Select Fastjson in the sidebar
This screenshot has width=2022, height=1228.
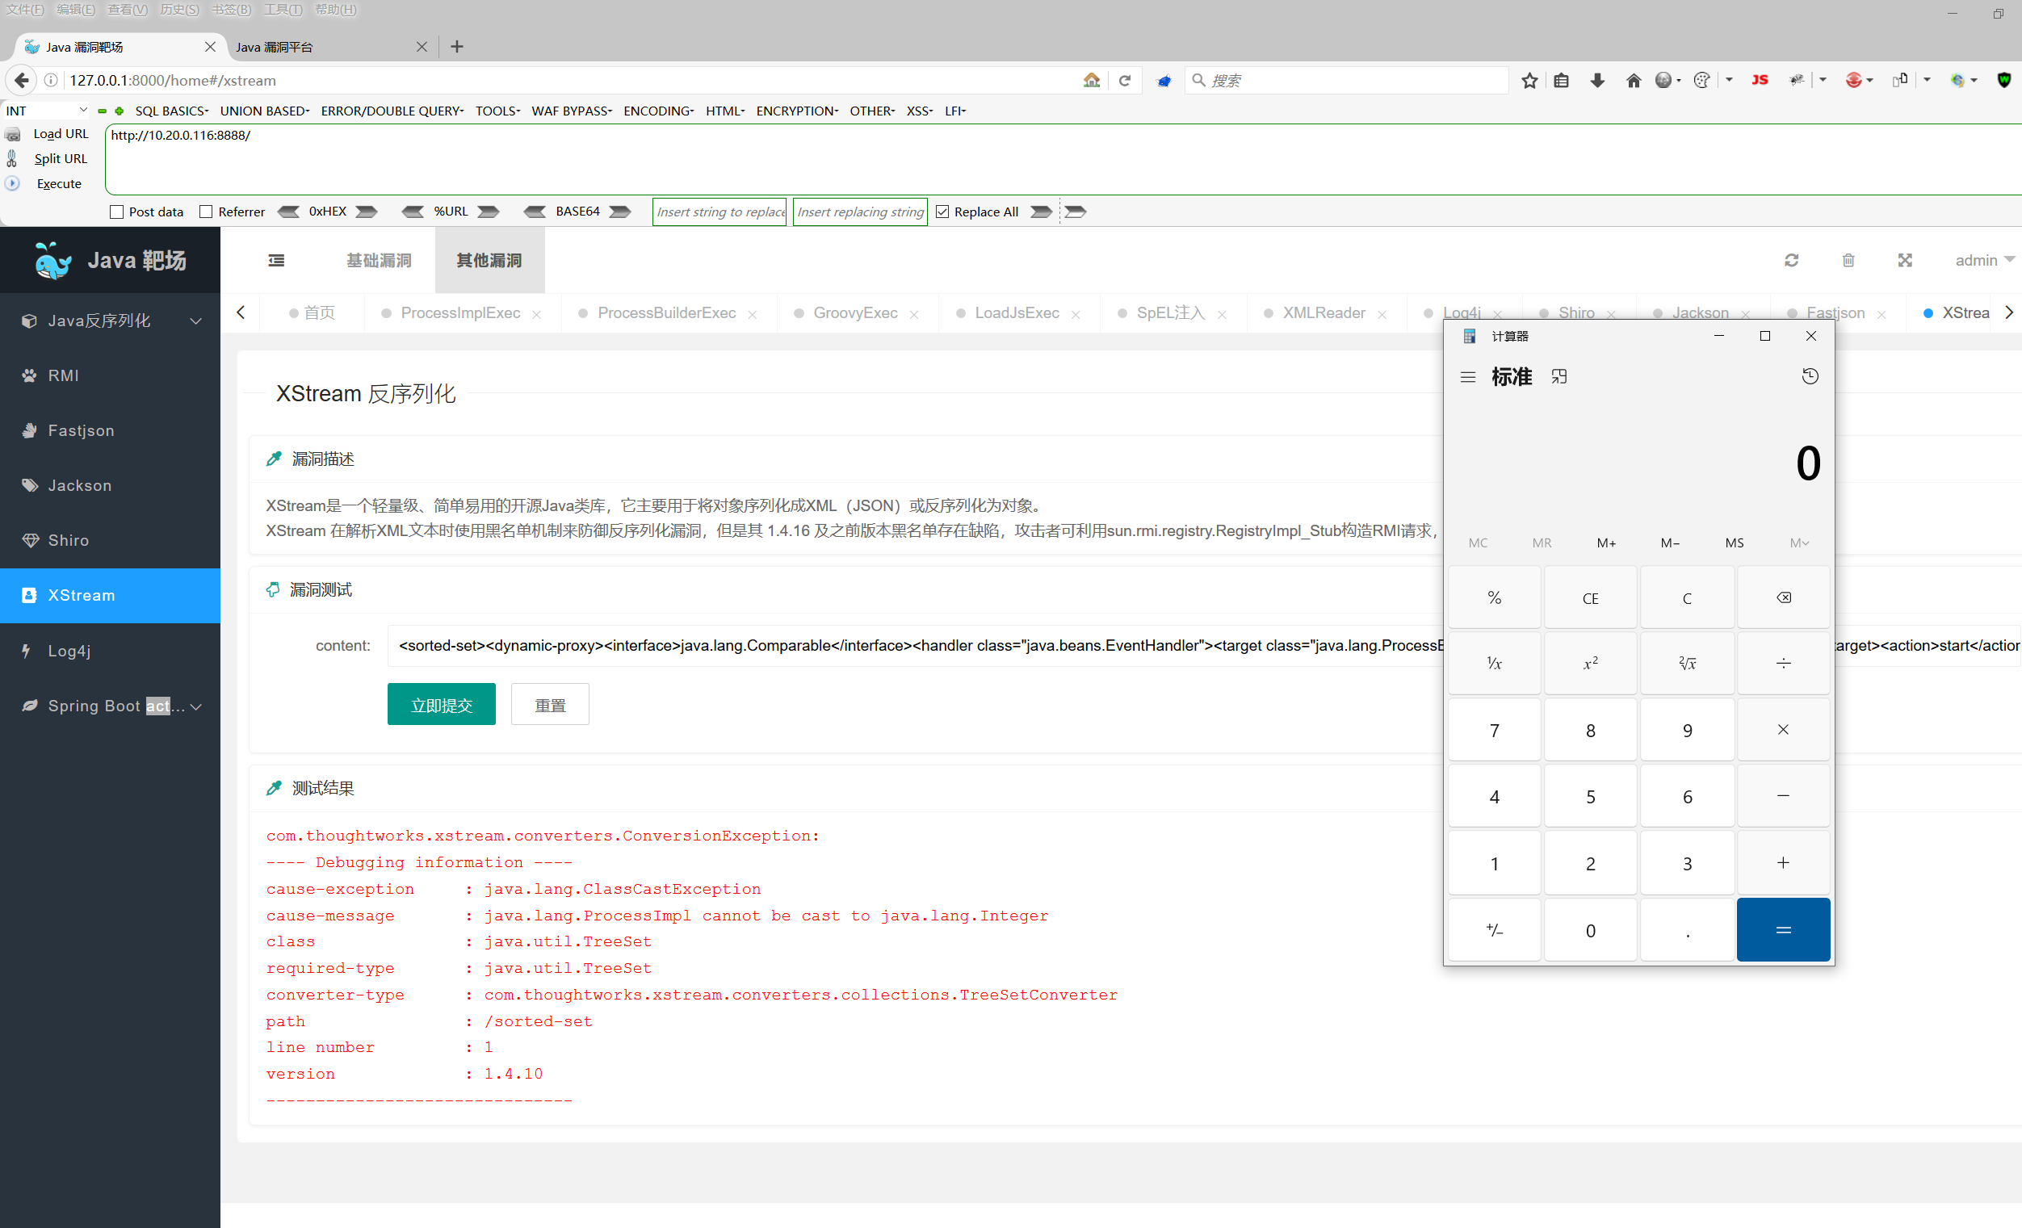tap(81, 430)
